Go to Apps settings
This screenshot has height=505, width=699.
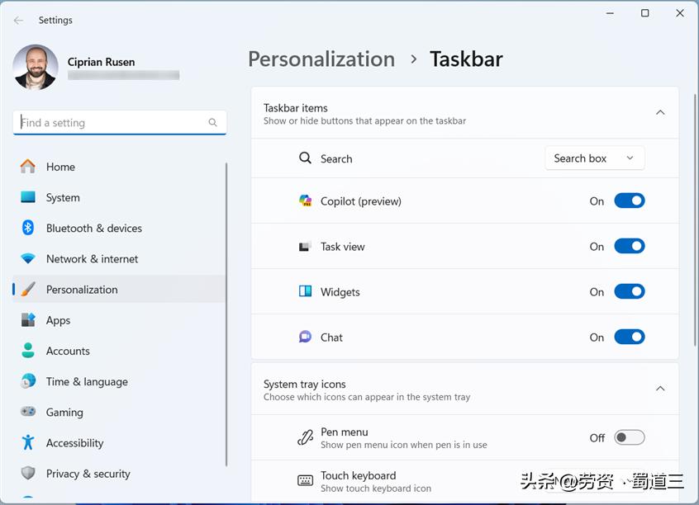pyautogui.click(x=58, y=320)
